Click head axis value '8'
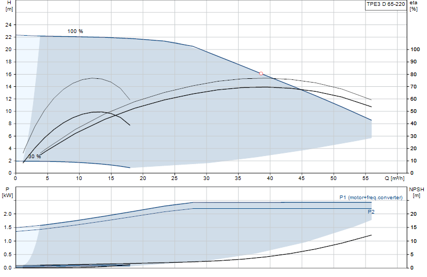Viewport: 427px width, 277px height. 10,124
